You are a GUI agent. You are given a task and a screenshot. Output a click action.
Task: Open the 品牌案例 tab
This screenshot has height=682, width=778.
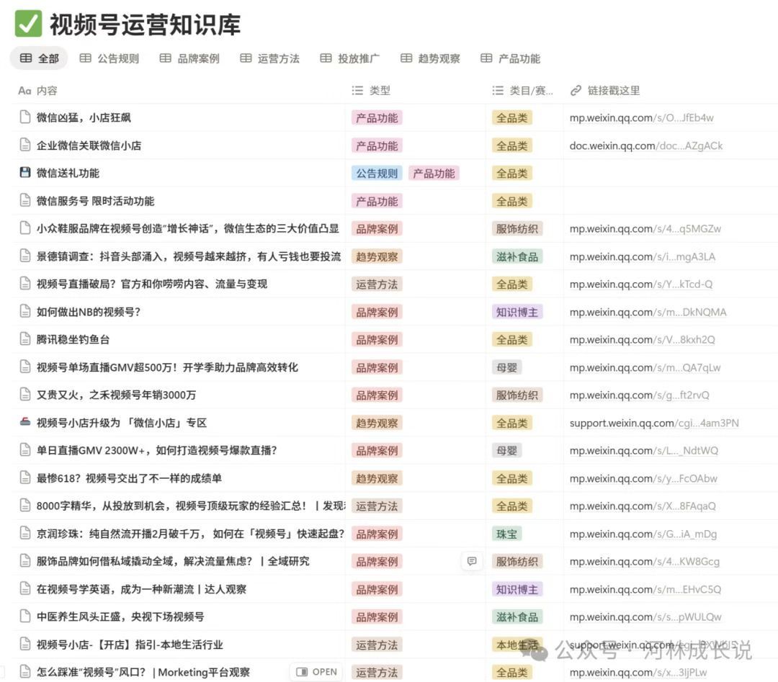click(x=189, y=58)
